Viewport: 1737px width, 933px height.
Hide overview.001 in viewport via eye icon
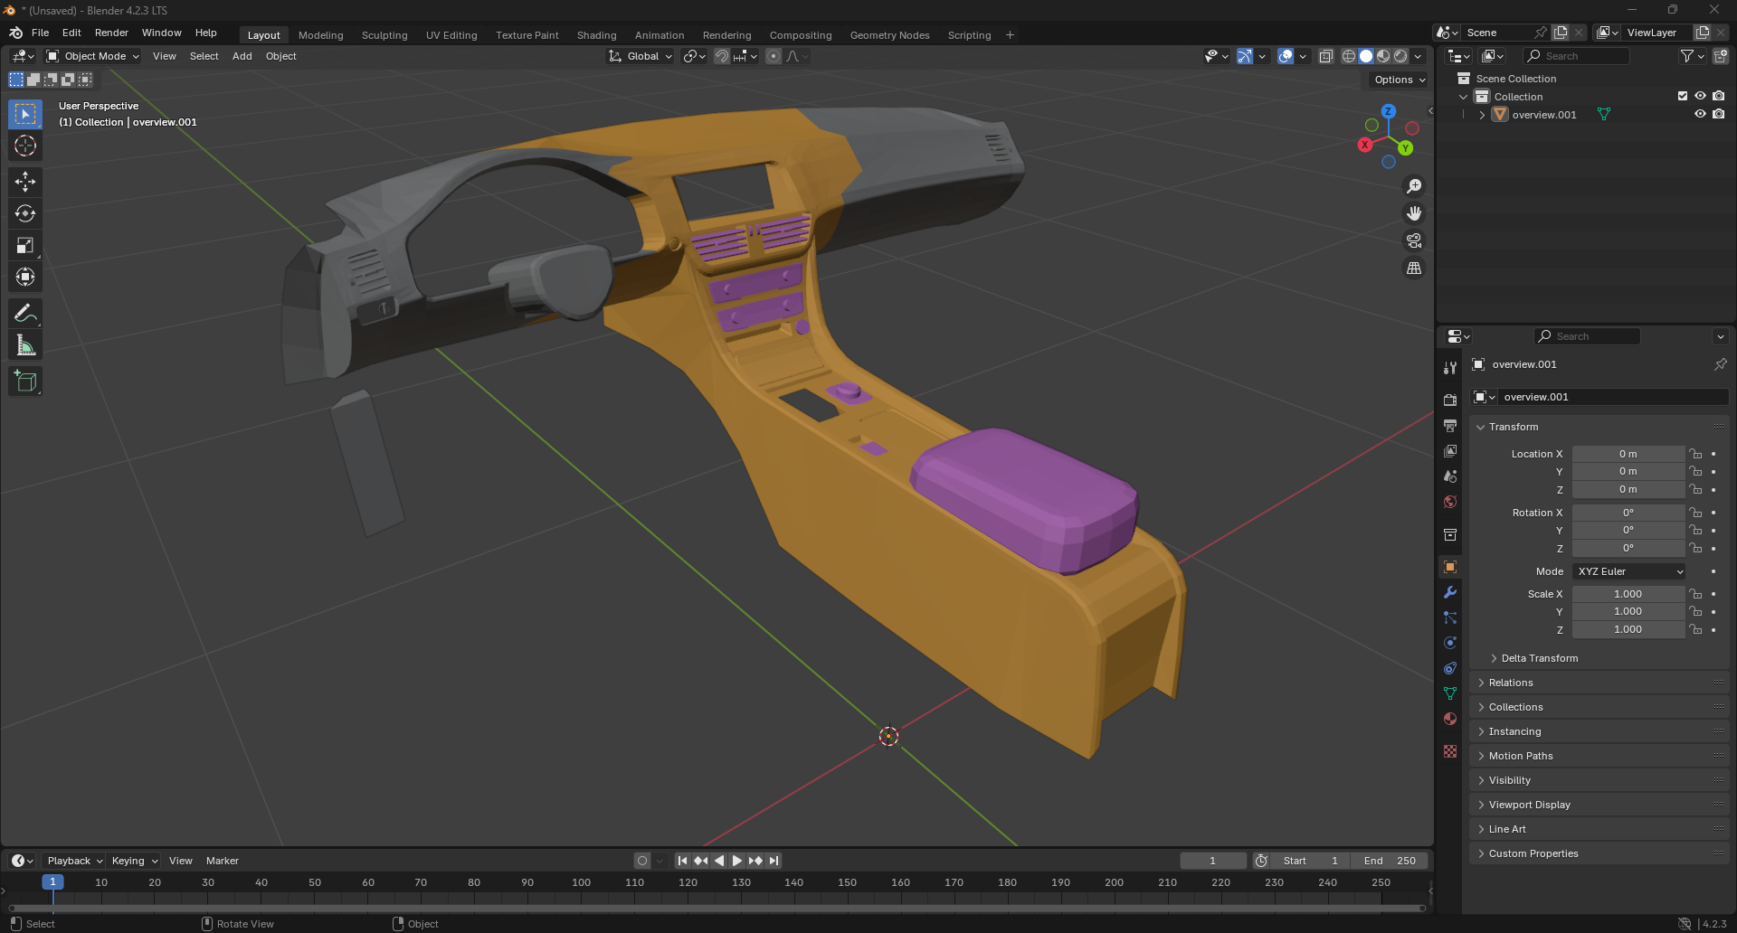click(x=1700, y=114)
